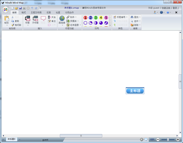The height and width of the screenshot is (143, 183).
Task: Open the user account icon menu
Action: pos(156,13)
